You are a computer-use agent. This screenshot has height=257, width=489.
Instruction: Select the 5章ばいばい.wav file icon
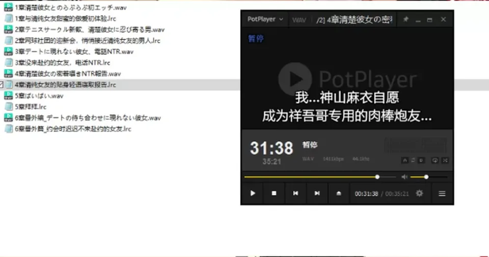click(x=9, y=95)
